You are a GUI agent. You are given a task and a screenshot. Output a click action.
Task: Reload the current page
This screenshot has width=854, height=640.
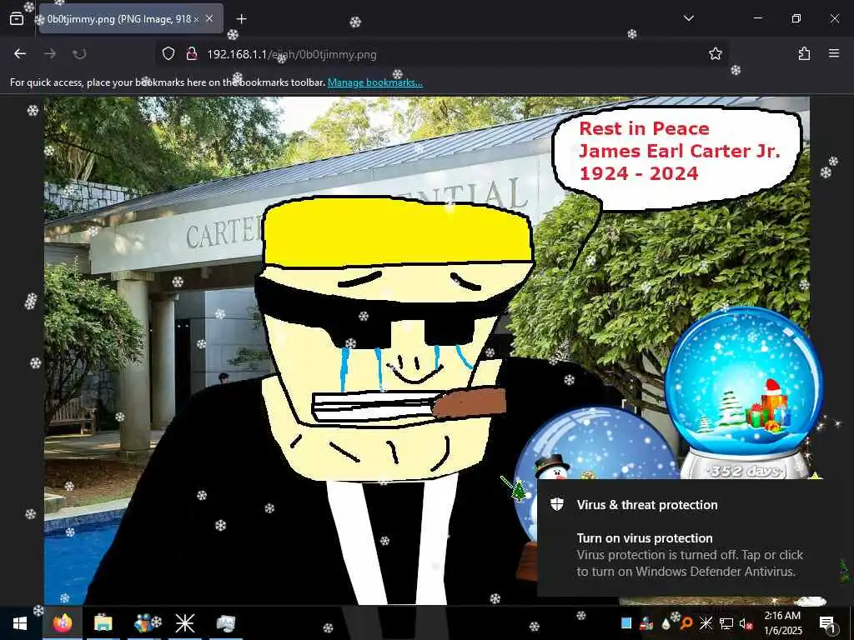coord(79,54)
